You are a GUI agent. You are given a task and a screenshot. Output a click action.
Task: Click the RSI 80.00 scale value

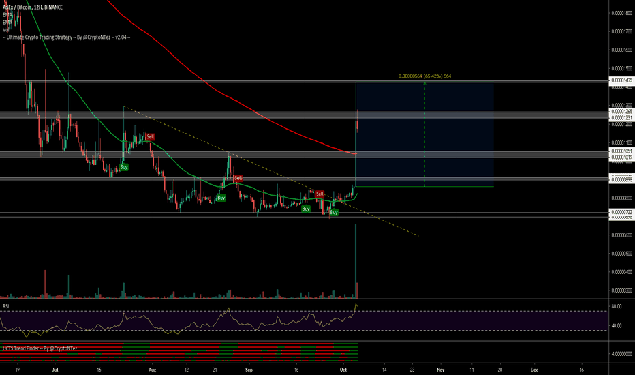coord(617,306)
